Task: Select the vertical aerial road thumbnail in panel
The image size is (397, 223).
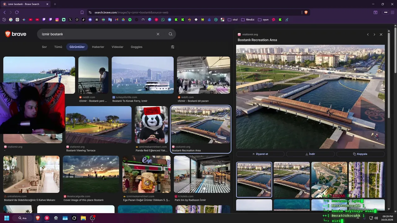Action: 366,180
